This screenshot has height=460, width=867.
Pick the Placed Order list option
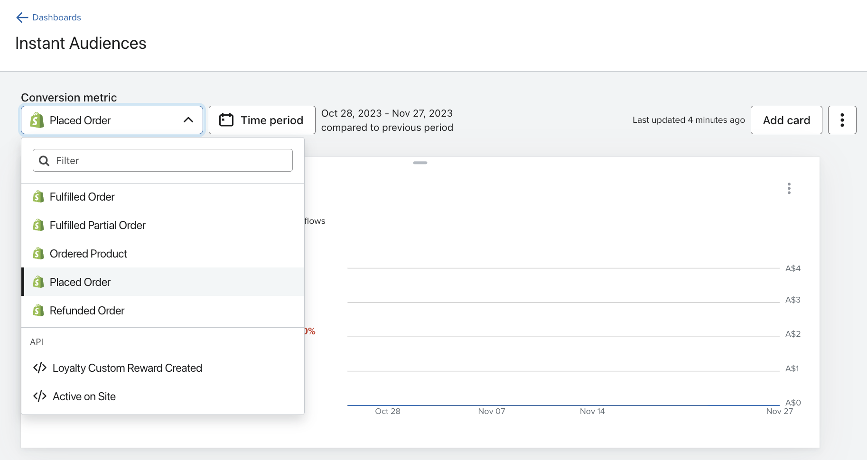[163, 282]
